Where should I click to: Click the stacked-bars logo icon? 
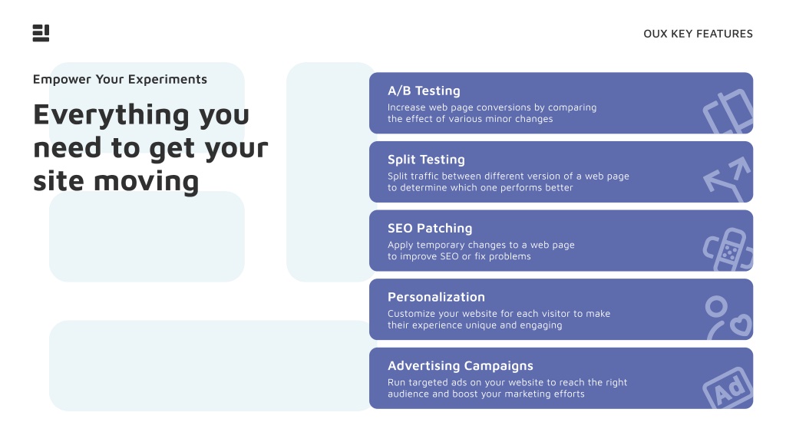coord(41,33)
